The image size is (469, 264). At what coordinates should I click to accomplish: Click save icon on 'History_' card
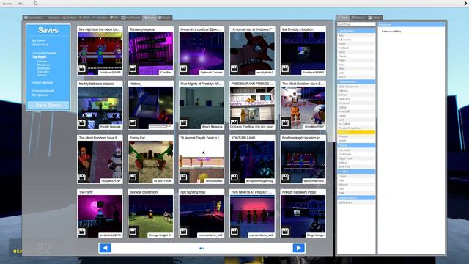[133, 122]
